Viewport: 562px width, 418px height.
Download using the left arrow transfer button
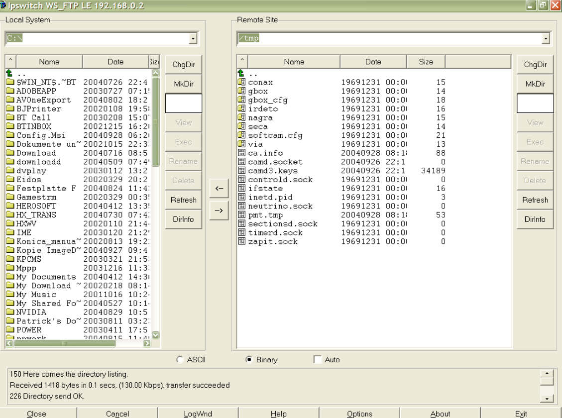tap(219, 189)
